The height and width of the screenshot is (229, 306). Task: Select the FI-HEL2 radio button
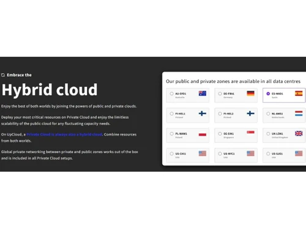click(x=220, y=114)
